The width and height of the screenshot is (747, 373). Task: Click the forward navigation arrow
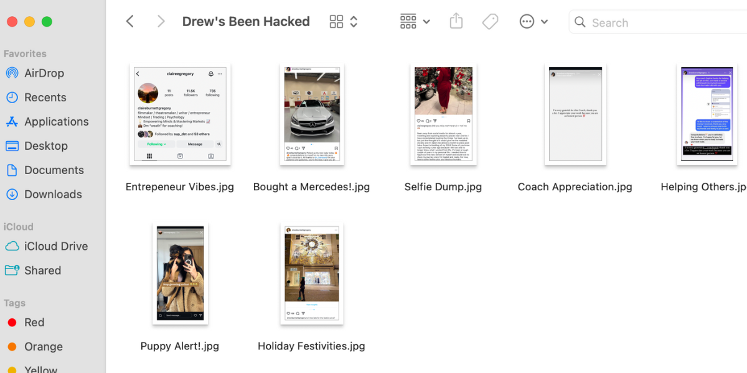pos(161,22)
